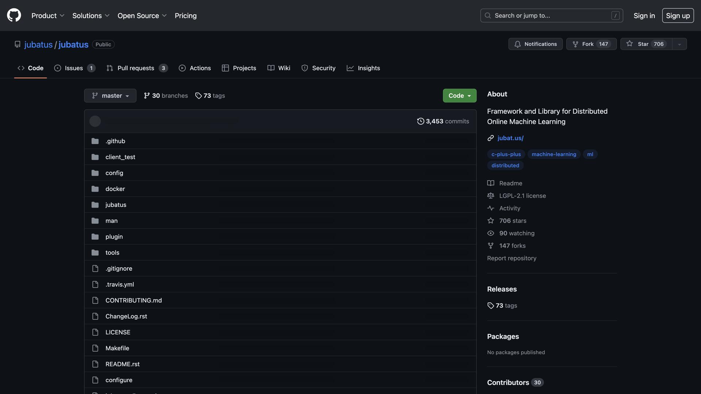Viewport: 701px width, 394px height.
Task: Expand the master branch dropdown
Action: click(110, 96)
